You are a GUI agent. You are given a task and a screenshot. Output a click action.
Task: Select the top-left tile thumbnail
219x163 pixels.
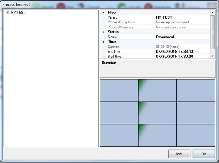pos(119,90)
